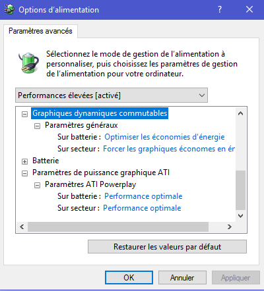264x291 pixels.
Task: Change Optimiser les économies d'énergie battery value
Action: point(164,137)
